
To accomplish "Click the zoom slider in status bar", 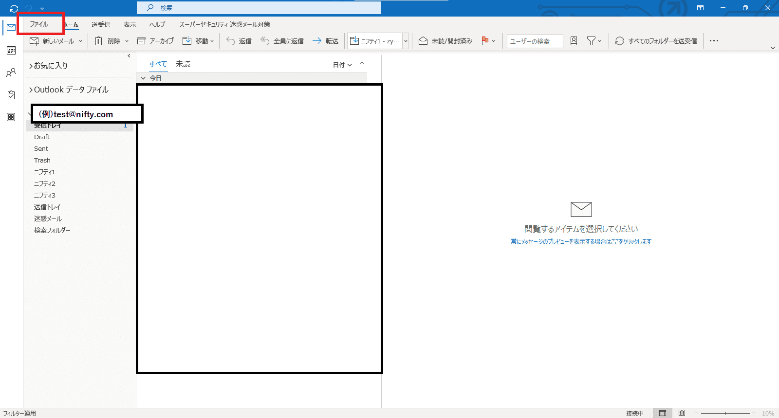I will tap(725, 413).
